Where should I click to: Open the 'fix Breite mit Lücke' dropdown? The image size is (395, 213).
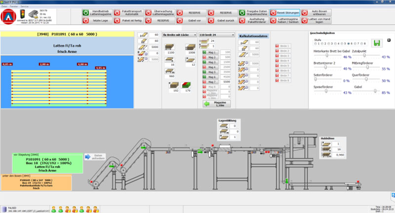(180, 35)
